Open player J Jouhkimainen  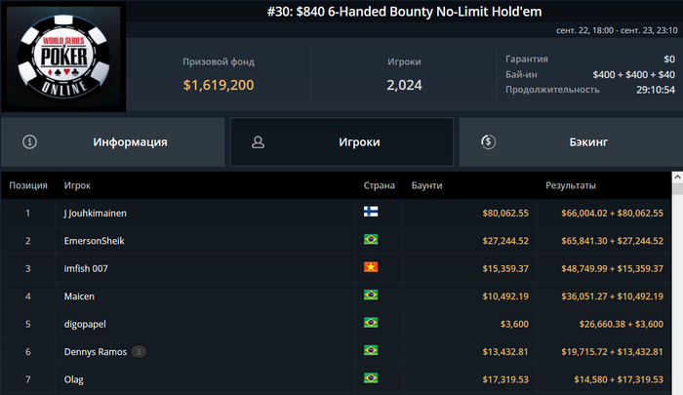pos(96,213)
